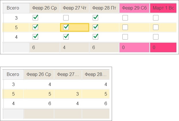Viewport: 179px width, 121px height.
Task: Check Март 1 Вс box in row 4
Action: click(x=156, y=37)
